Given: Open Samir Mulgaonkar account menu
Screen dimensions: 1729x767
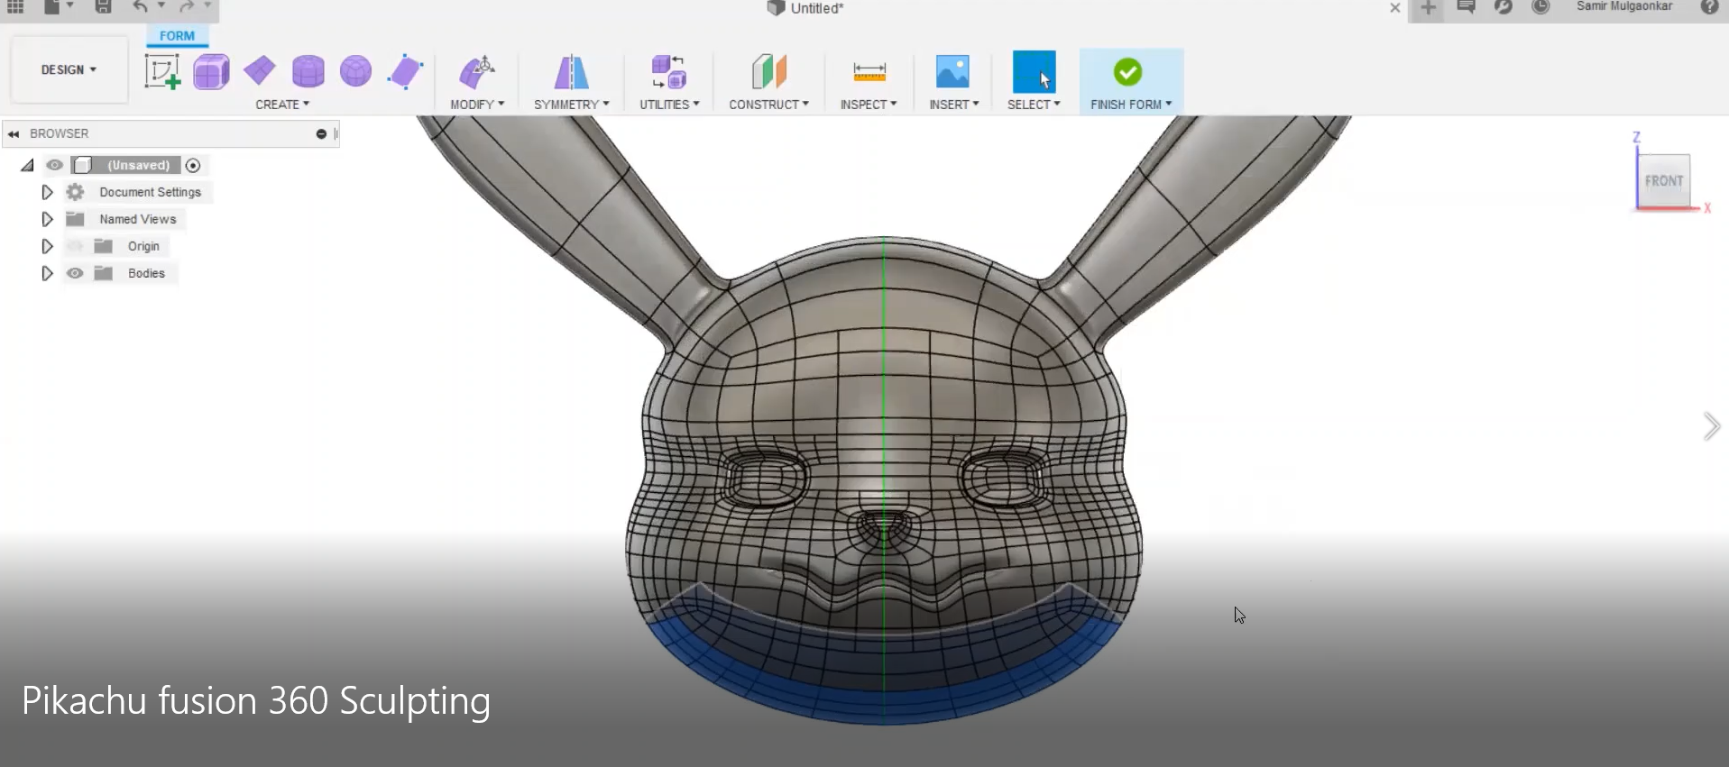Looking at the screenshot, I should [1624, 6].
